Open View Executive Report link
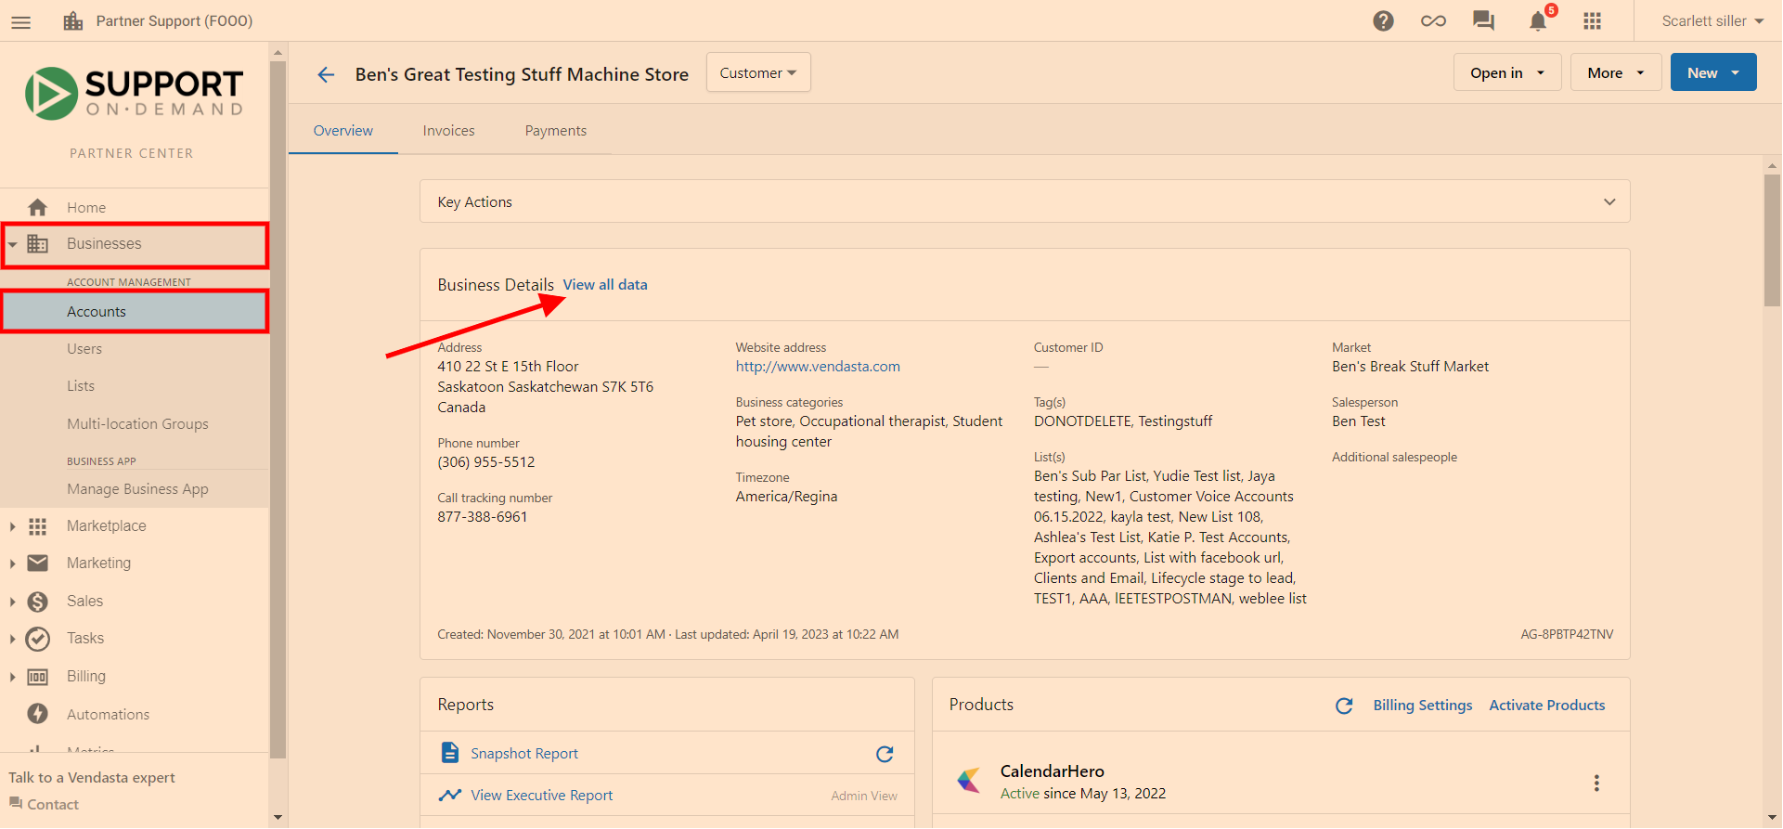1783x829 pixels. pos(542,796)
